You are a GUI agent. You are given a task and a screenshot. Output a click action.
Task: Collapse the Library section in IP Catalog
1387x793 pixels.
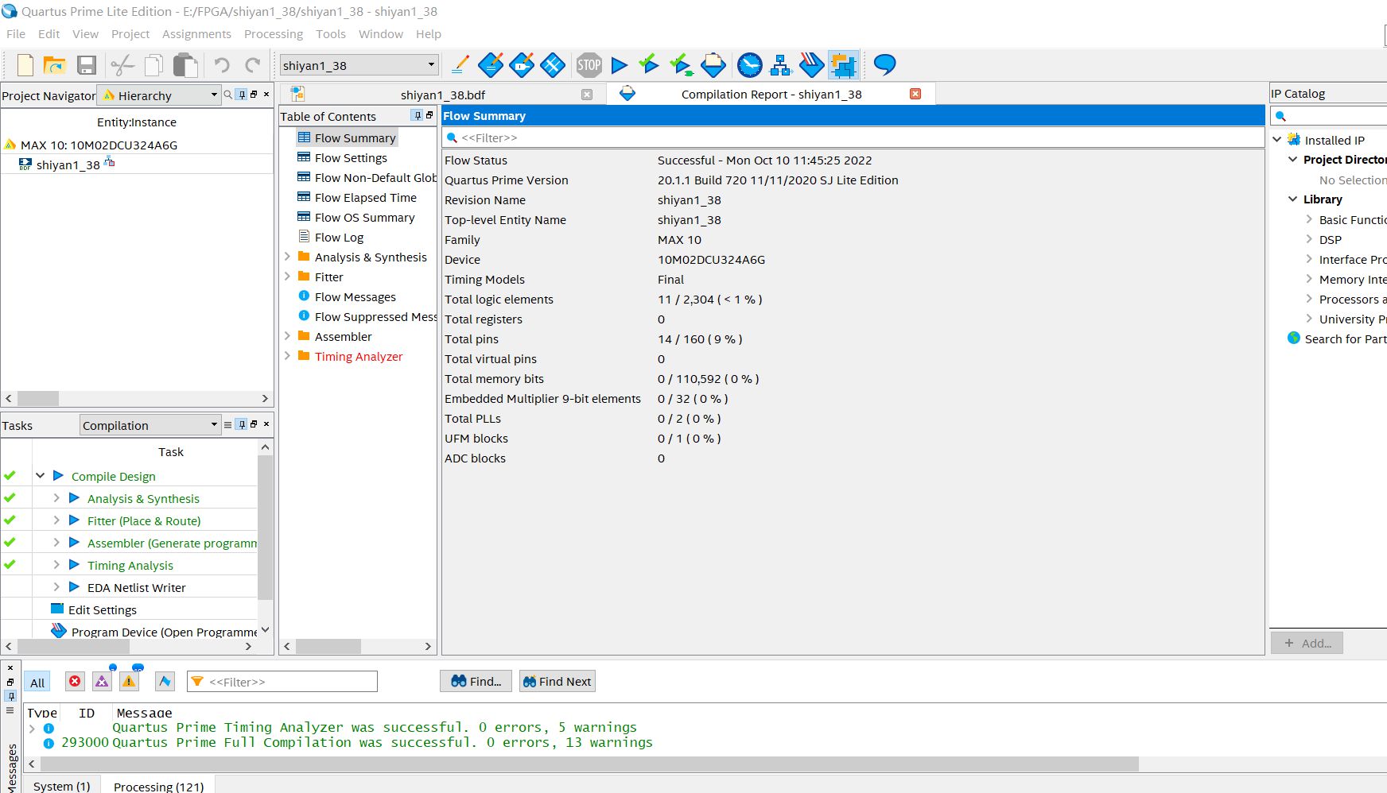pyautogui.click(x=1292, y=199)
